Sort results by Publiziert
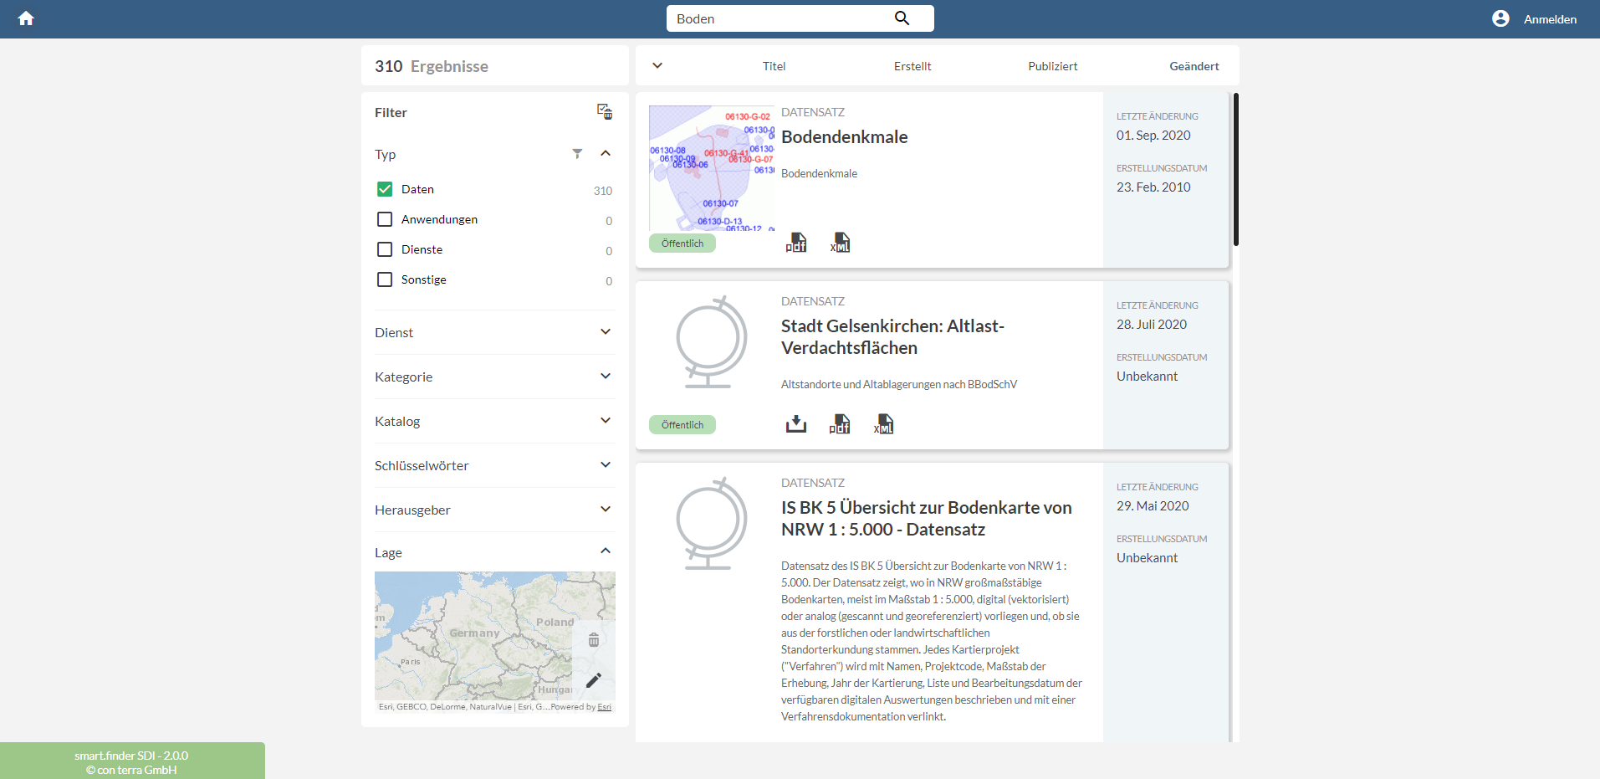The image size is (1600, 779). pyautogui.click(x=1053, y=66)
